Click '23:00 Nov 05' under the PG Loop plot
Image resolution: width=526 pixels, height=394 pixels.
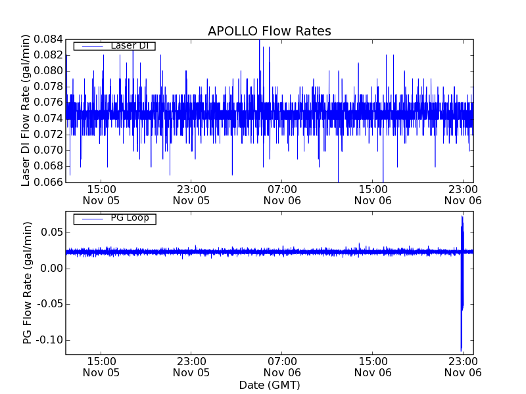click(191, 367)
